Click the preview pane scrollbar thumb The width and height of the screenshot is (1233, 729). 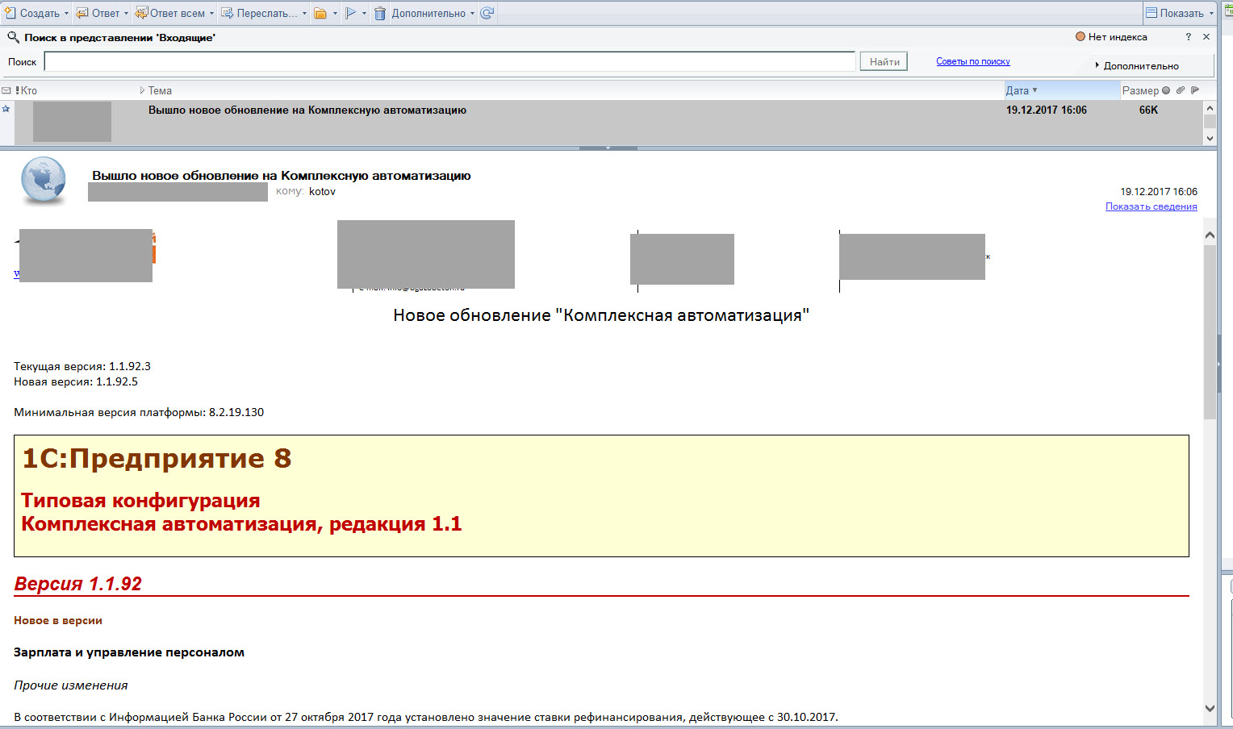pos(1210,332)
